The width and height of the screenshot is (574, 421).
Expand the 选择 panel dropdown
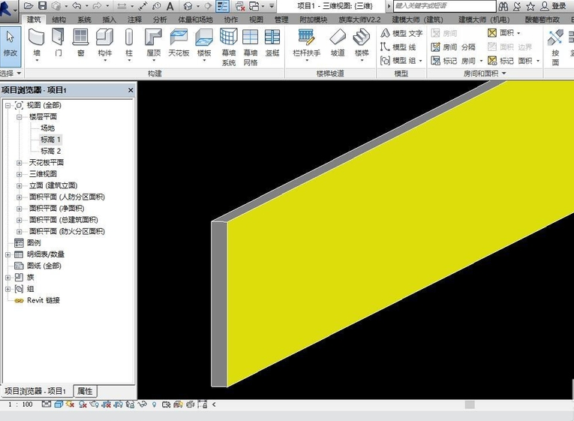pyautogui.click(x=11, y=74)
